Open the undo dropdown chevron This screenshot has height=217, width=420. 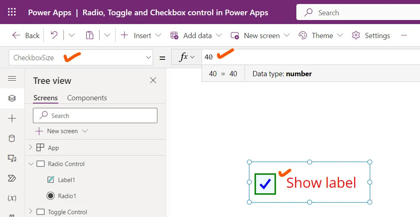71,35
